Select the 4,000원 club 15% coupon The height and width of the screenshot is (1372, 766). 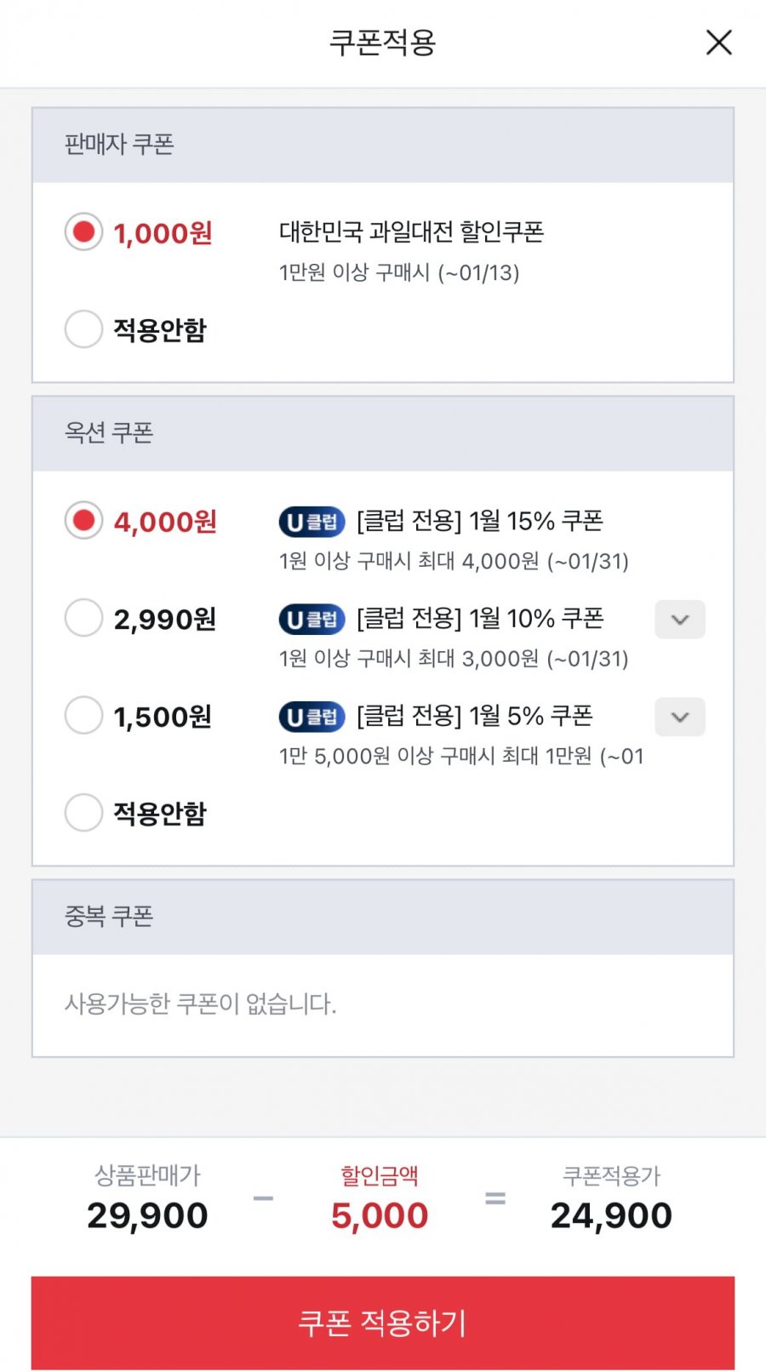click(83, 520)
